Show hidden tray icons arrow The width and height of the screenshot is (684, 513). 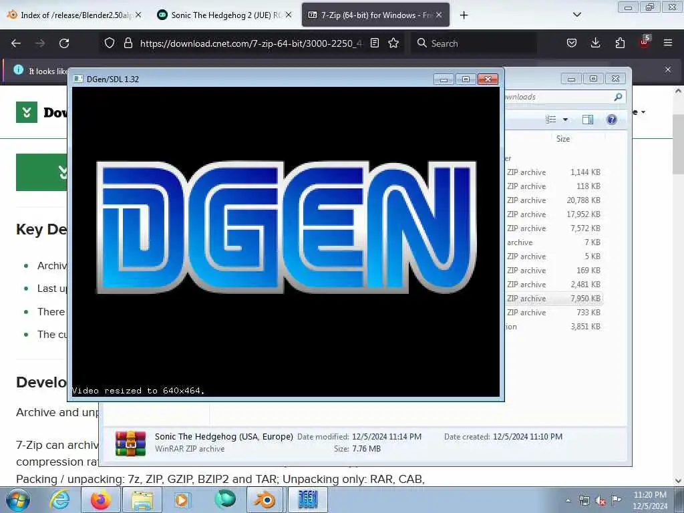point(568,500)
